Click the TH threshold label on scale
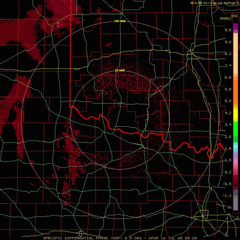Image resolution: width=240 pixels, height=240 pixels. 229,208
